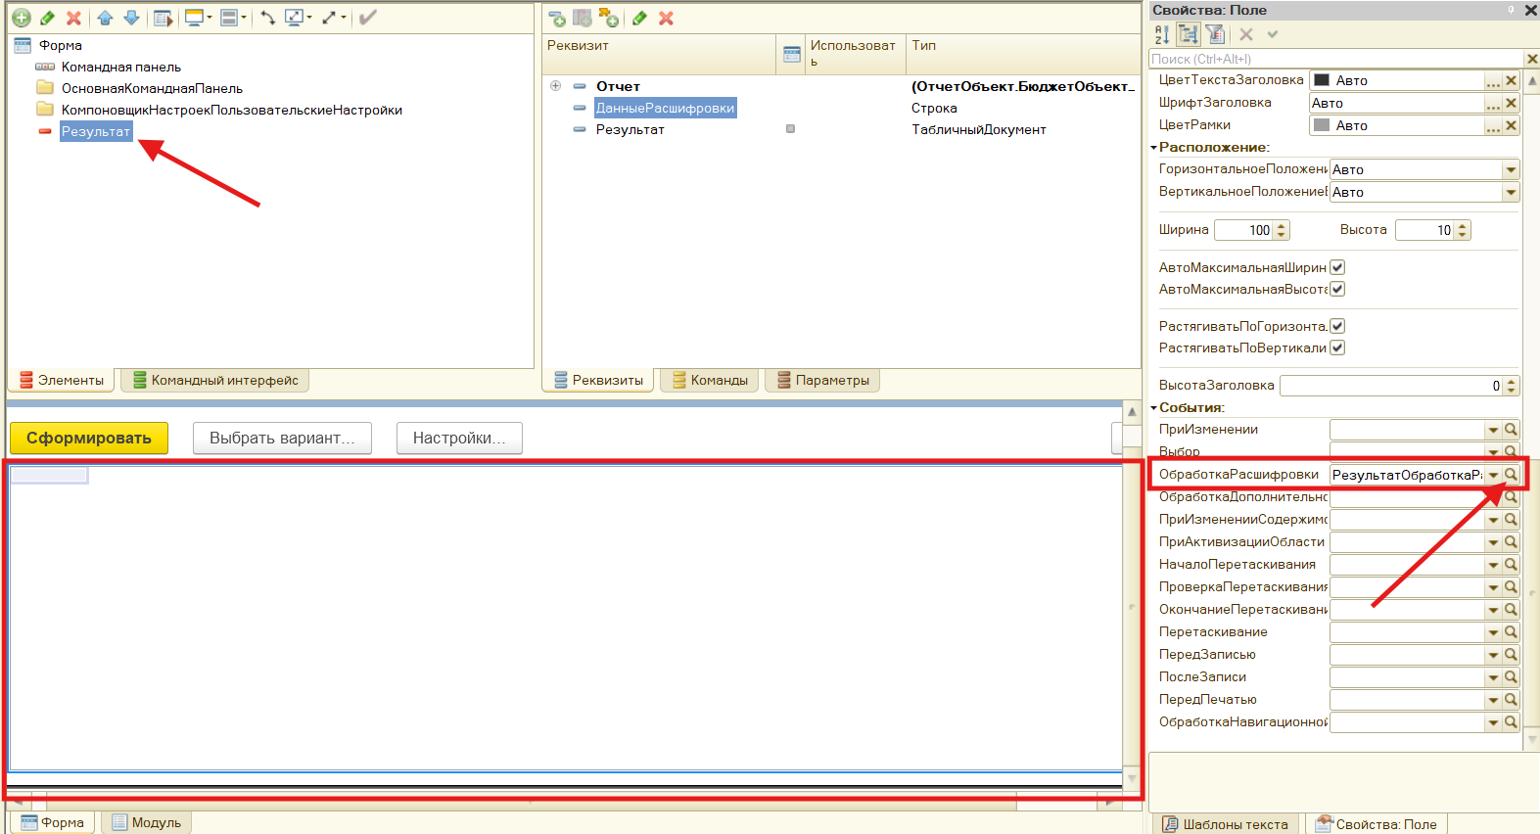The height and width of the screenshot is (834, 1540).
Task: Click the properties search field
Action: click(x=1335, y=59)
